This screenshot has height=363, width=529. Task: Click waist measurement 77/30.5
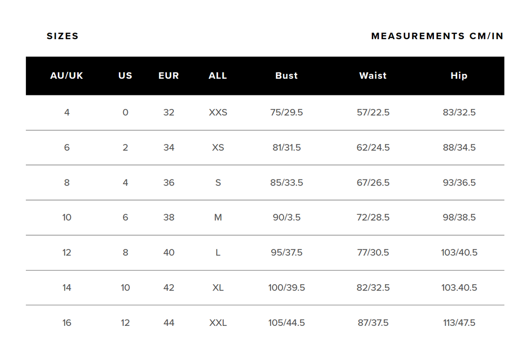(x=373, y=253)
